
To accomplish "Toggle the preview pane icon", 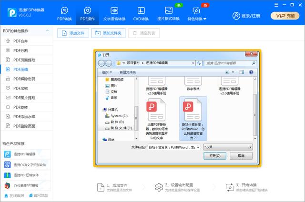I will (242, 72).
